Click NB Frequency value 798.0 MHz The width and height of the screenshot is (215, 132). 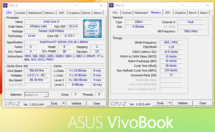pyautogui.click(x=191, y=31)
